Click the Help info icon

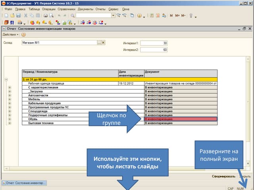coord(139,15)
